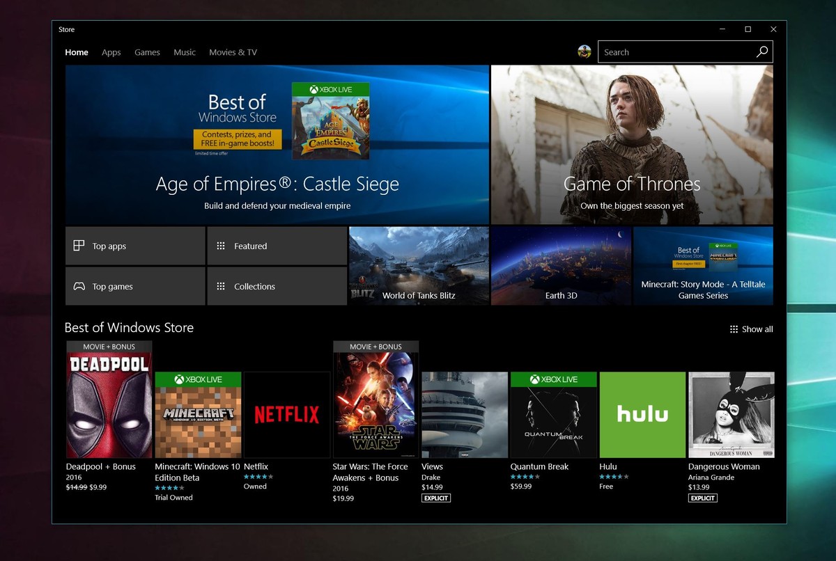Screen dimensions: 836x561
Task: Click the Top apps grid icon
Action: click(x=79, y=246)
